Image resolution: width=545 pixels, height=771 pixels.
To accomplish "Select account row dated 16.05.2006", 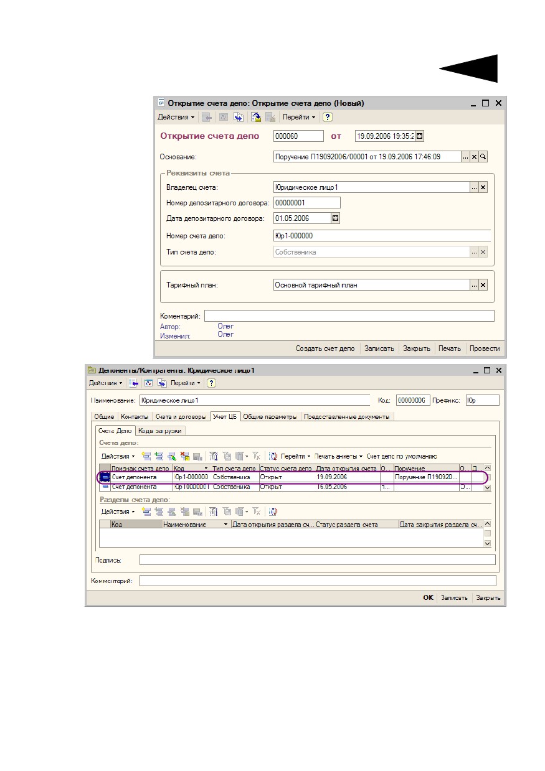I will point(291,487).
